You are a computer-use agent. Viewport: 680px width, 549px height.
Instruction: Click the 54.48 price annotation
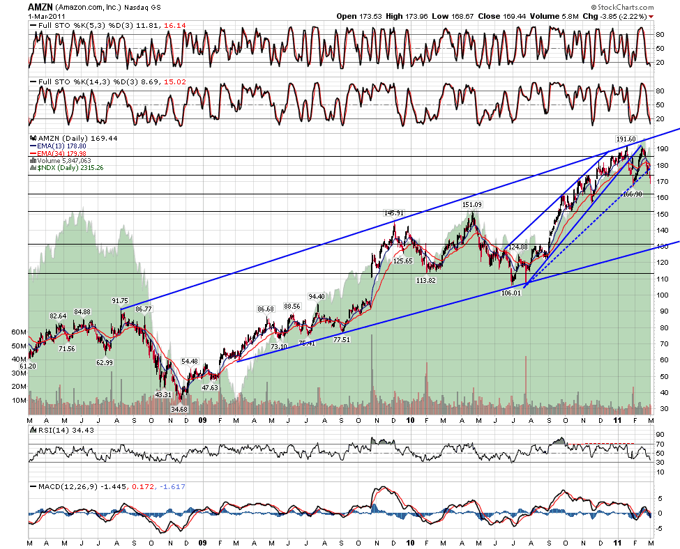point(190,362)
